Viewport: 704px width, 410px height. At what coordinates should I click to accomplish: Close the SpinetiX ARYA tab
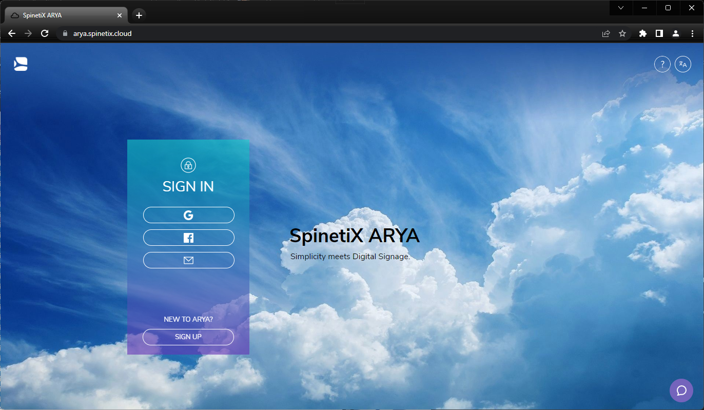click(120, 15)
